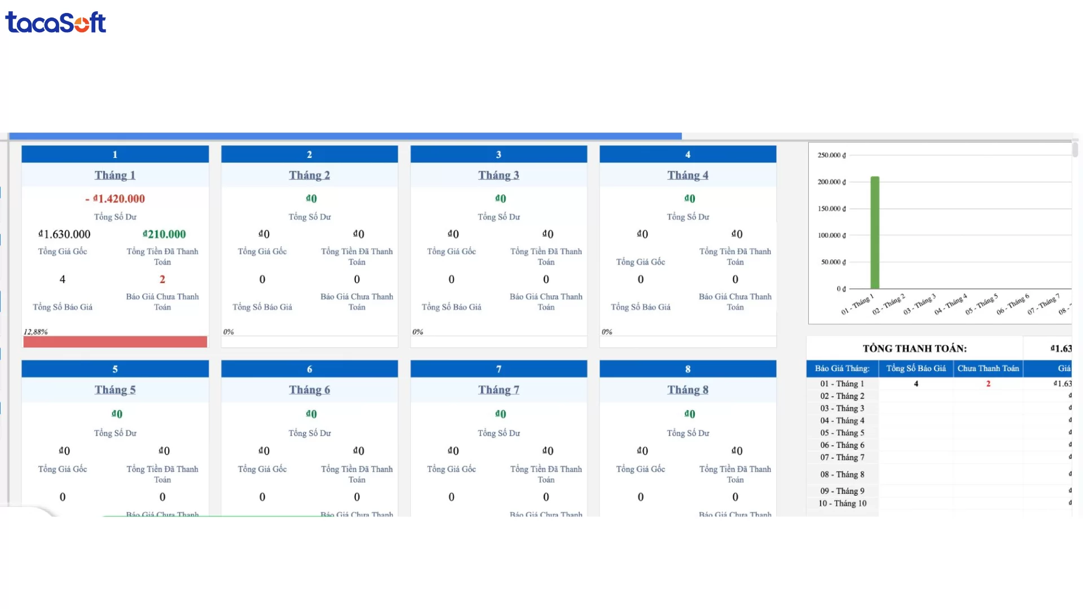Select the Báo Giá Tháng column header
1083x609 pixels.
click(842, 369)
